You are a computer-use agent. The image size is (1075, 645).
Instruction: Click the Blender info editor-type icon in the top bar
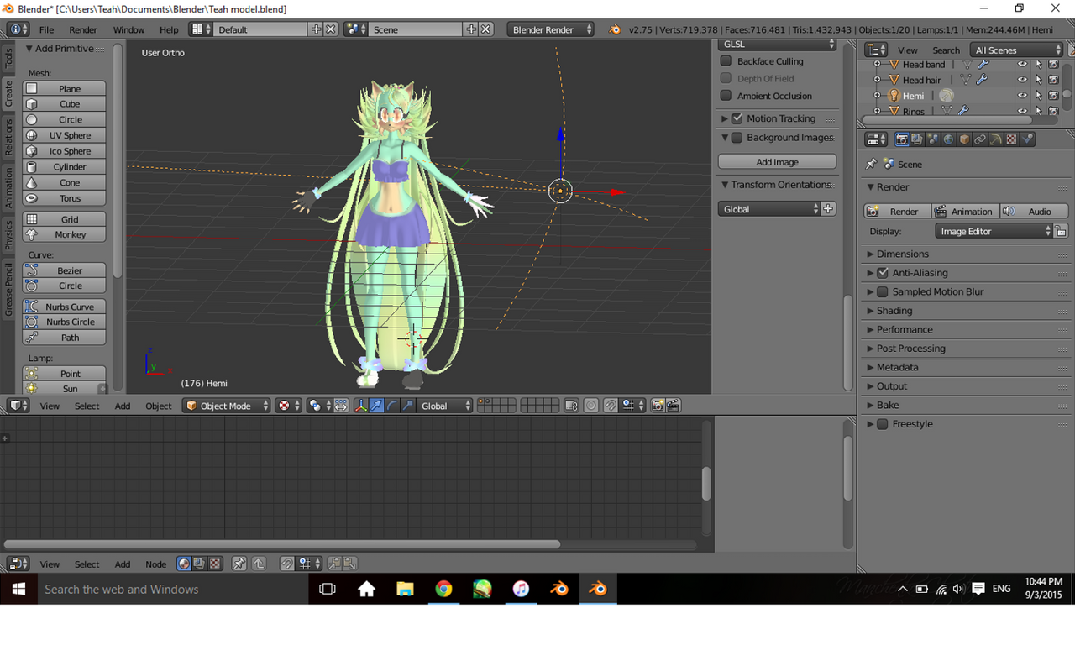(18, 29)
